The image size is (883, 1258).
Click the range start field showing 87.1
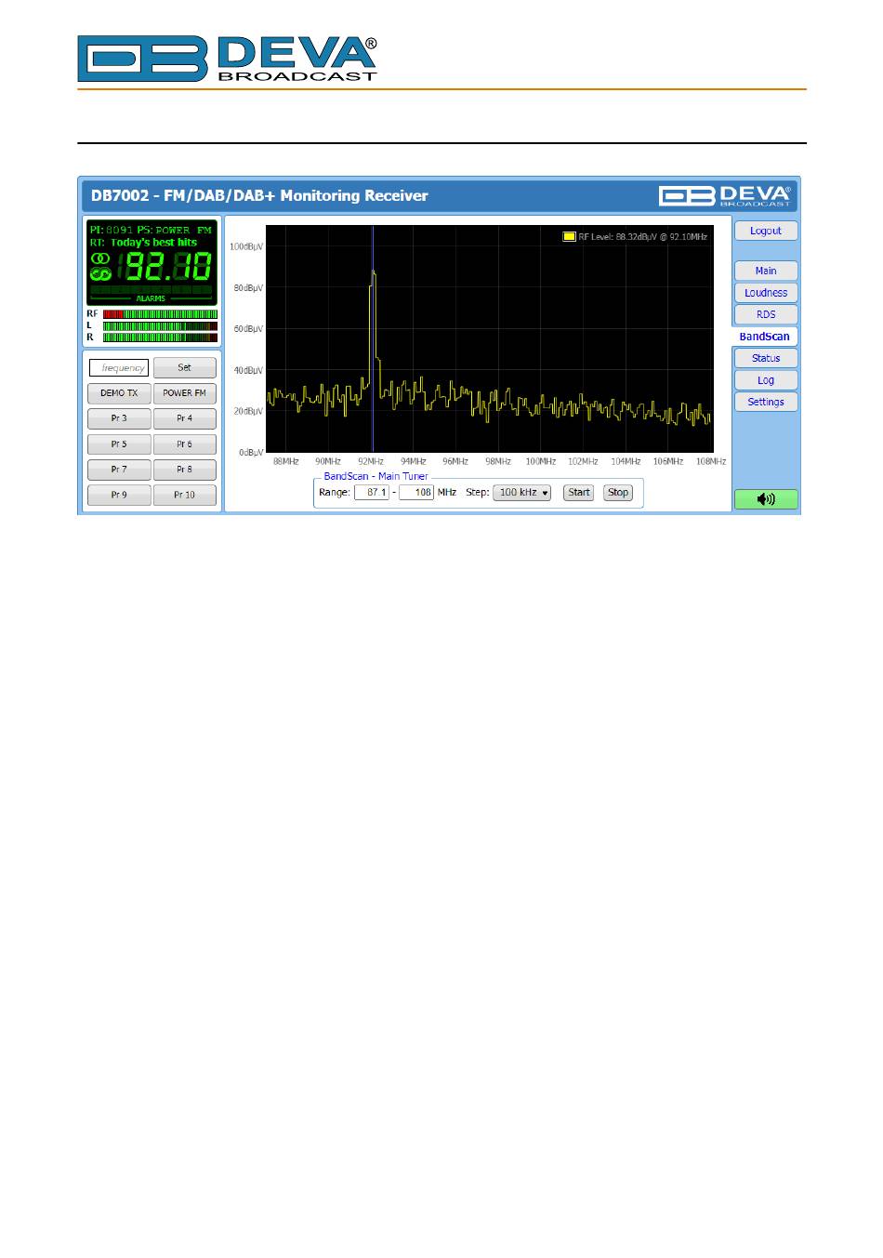372,493
